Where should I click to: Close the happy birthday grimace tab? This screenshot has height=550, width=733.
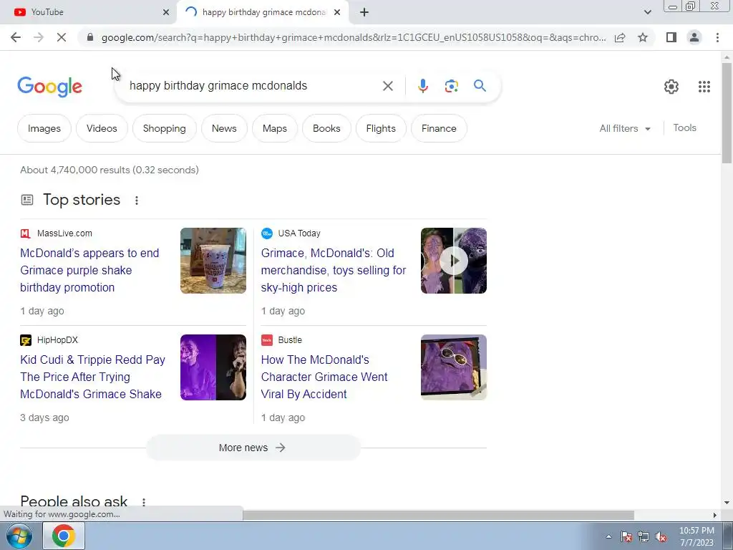(x=337, y=12)
